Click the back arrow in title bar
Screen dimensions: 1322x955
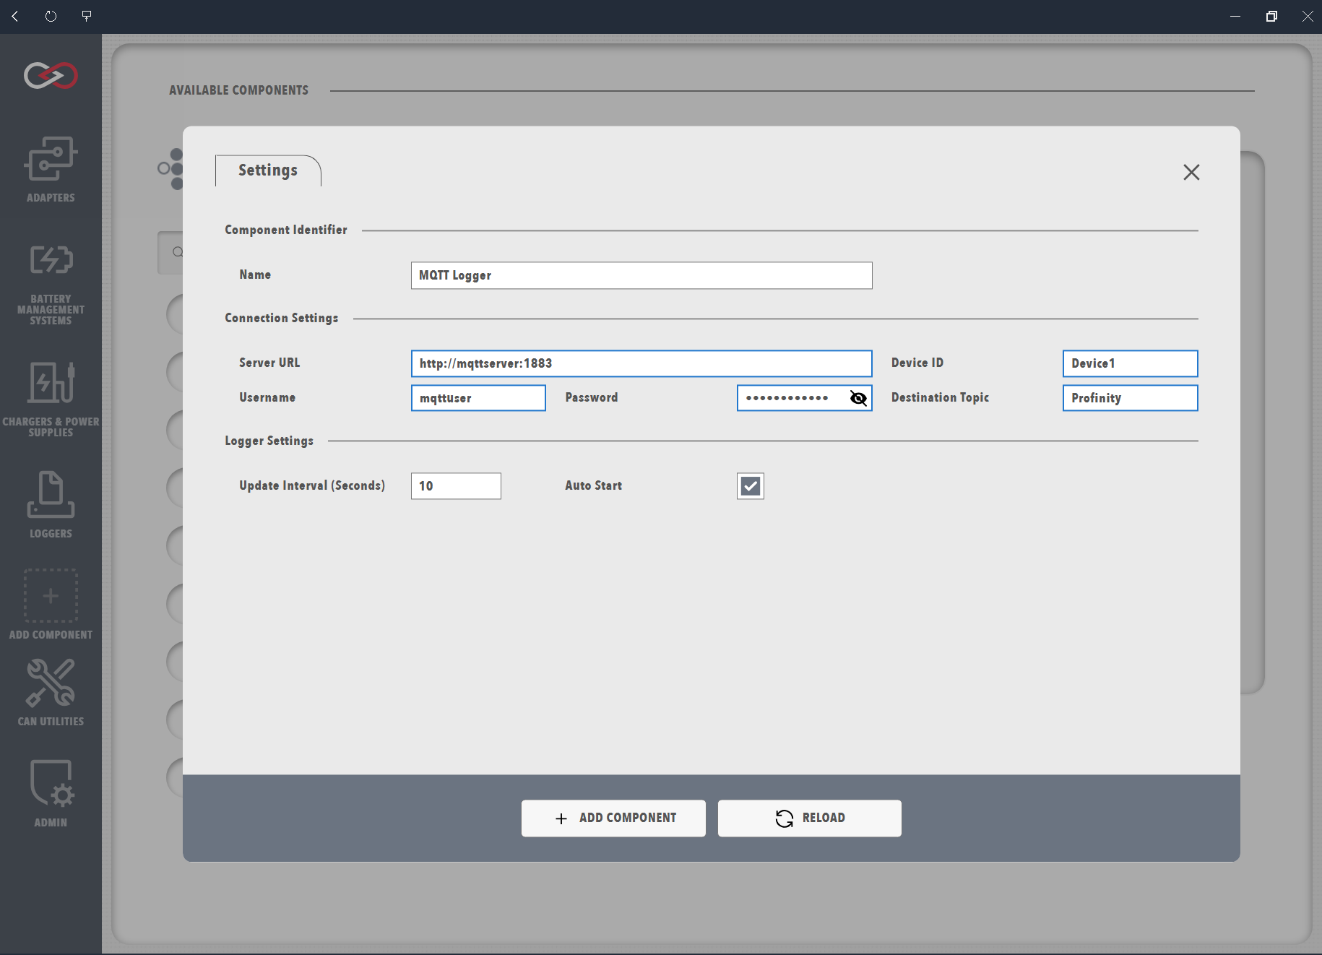pyautogui.click(x=15, y=16)
